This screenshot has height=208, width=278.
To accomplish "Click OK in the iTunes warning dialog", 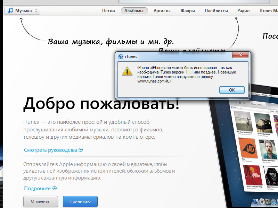I will 232,90.
